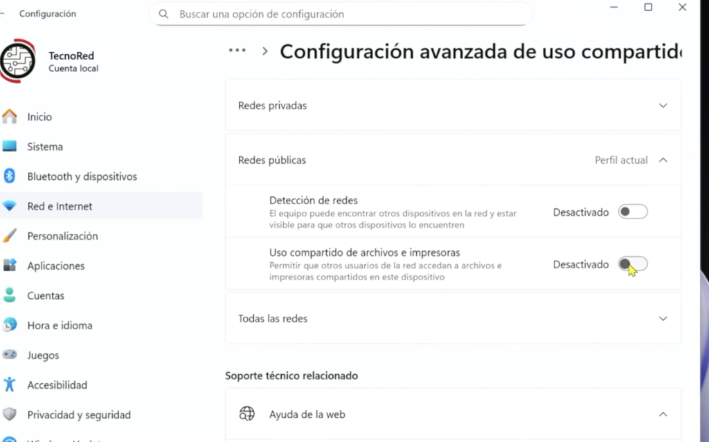The width and height of the screenshot is (709, 442).
Task: Expand the Redes privadas section
Action: pyautogui.click(x=453, y=105)
